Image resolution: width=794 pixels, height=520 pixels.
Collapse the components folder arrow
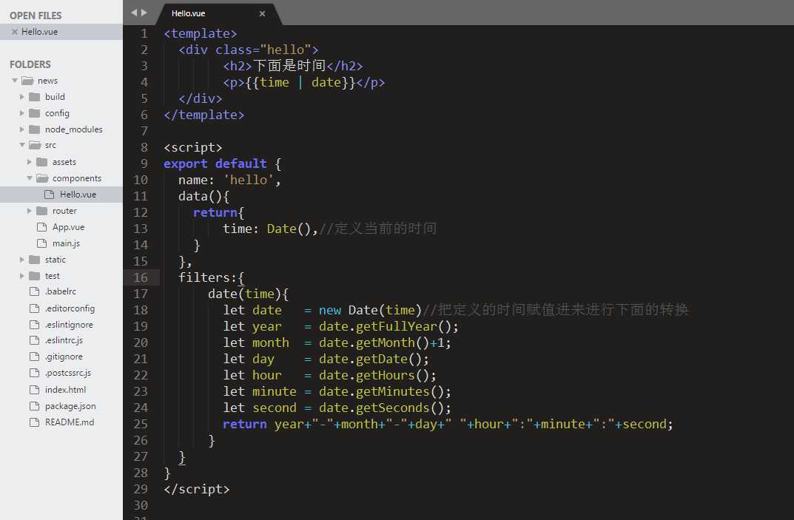30,178
